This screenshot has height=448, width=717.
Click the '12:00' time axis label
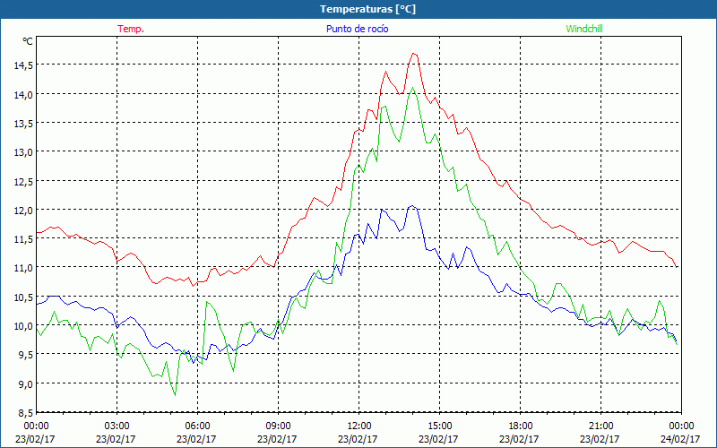click(x=358, y=426)
